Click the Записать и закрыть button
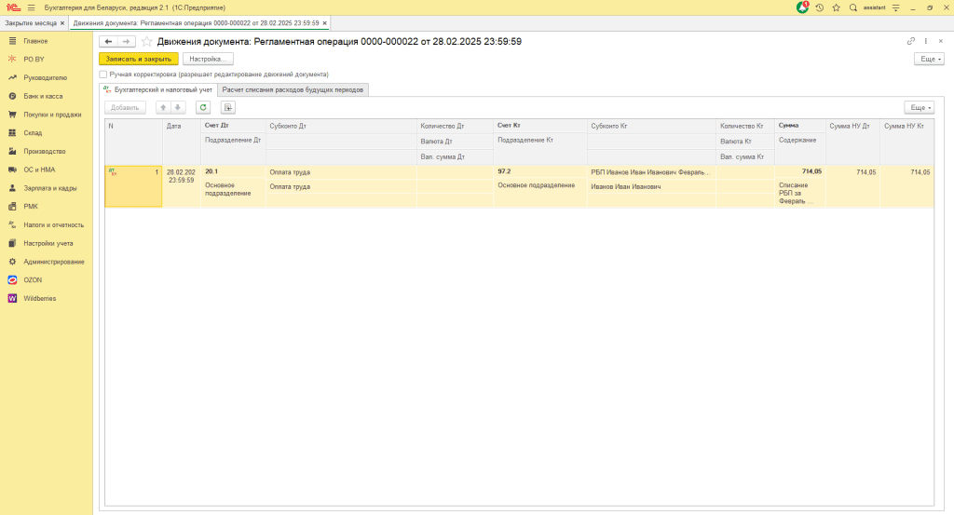 click(138, 59)
